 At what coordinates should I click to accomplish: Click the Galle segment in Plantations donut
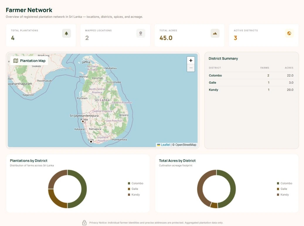point(55,201)
